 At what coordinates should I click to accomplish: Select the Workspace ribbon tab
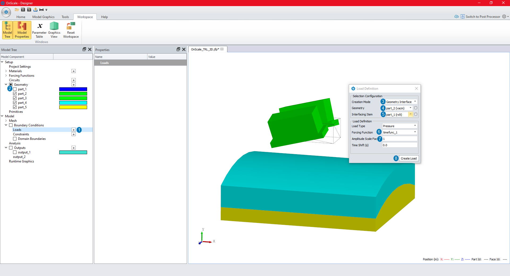(x=85, y=17)
